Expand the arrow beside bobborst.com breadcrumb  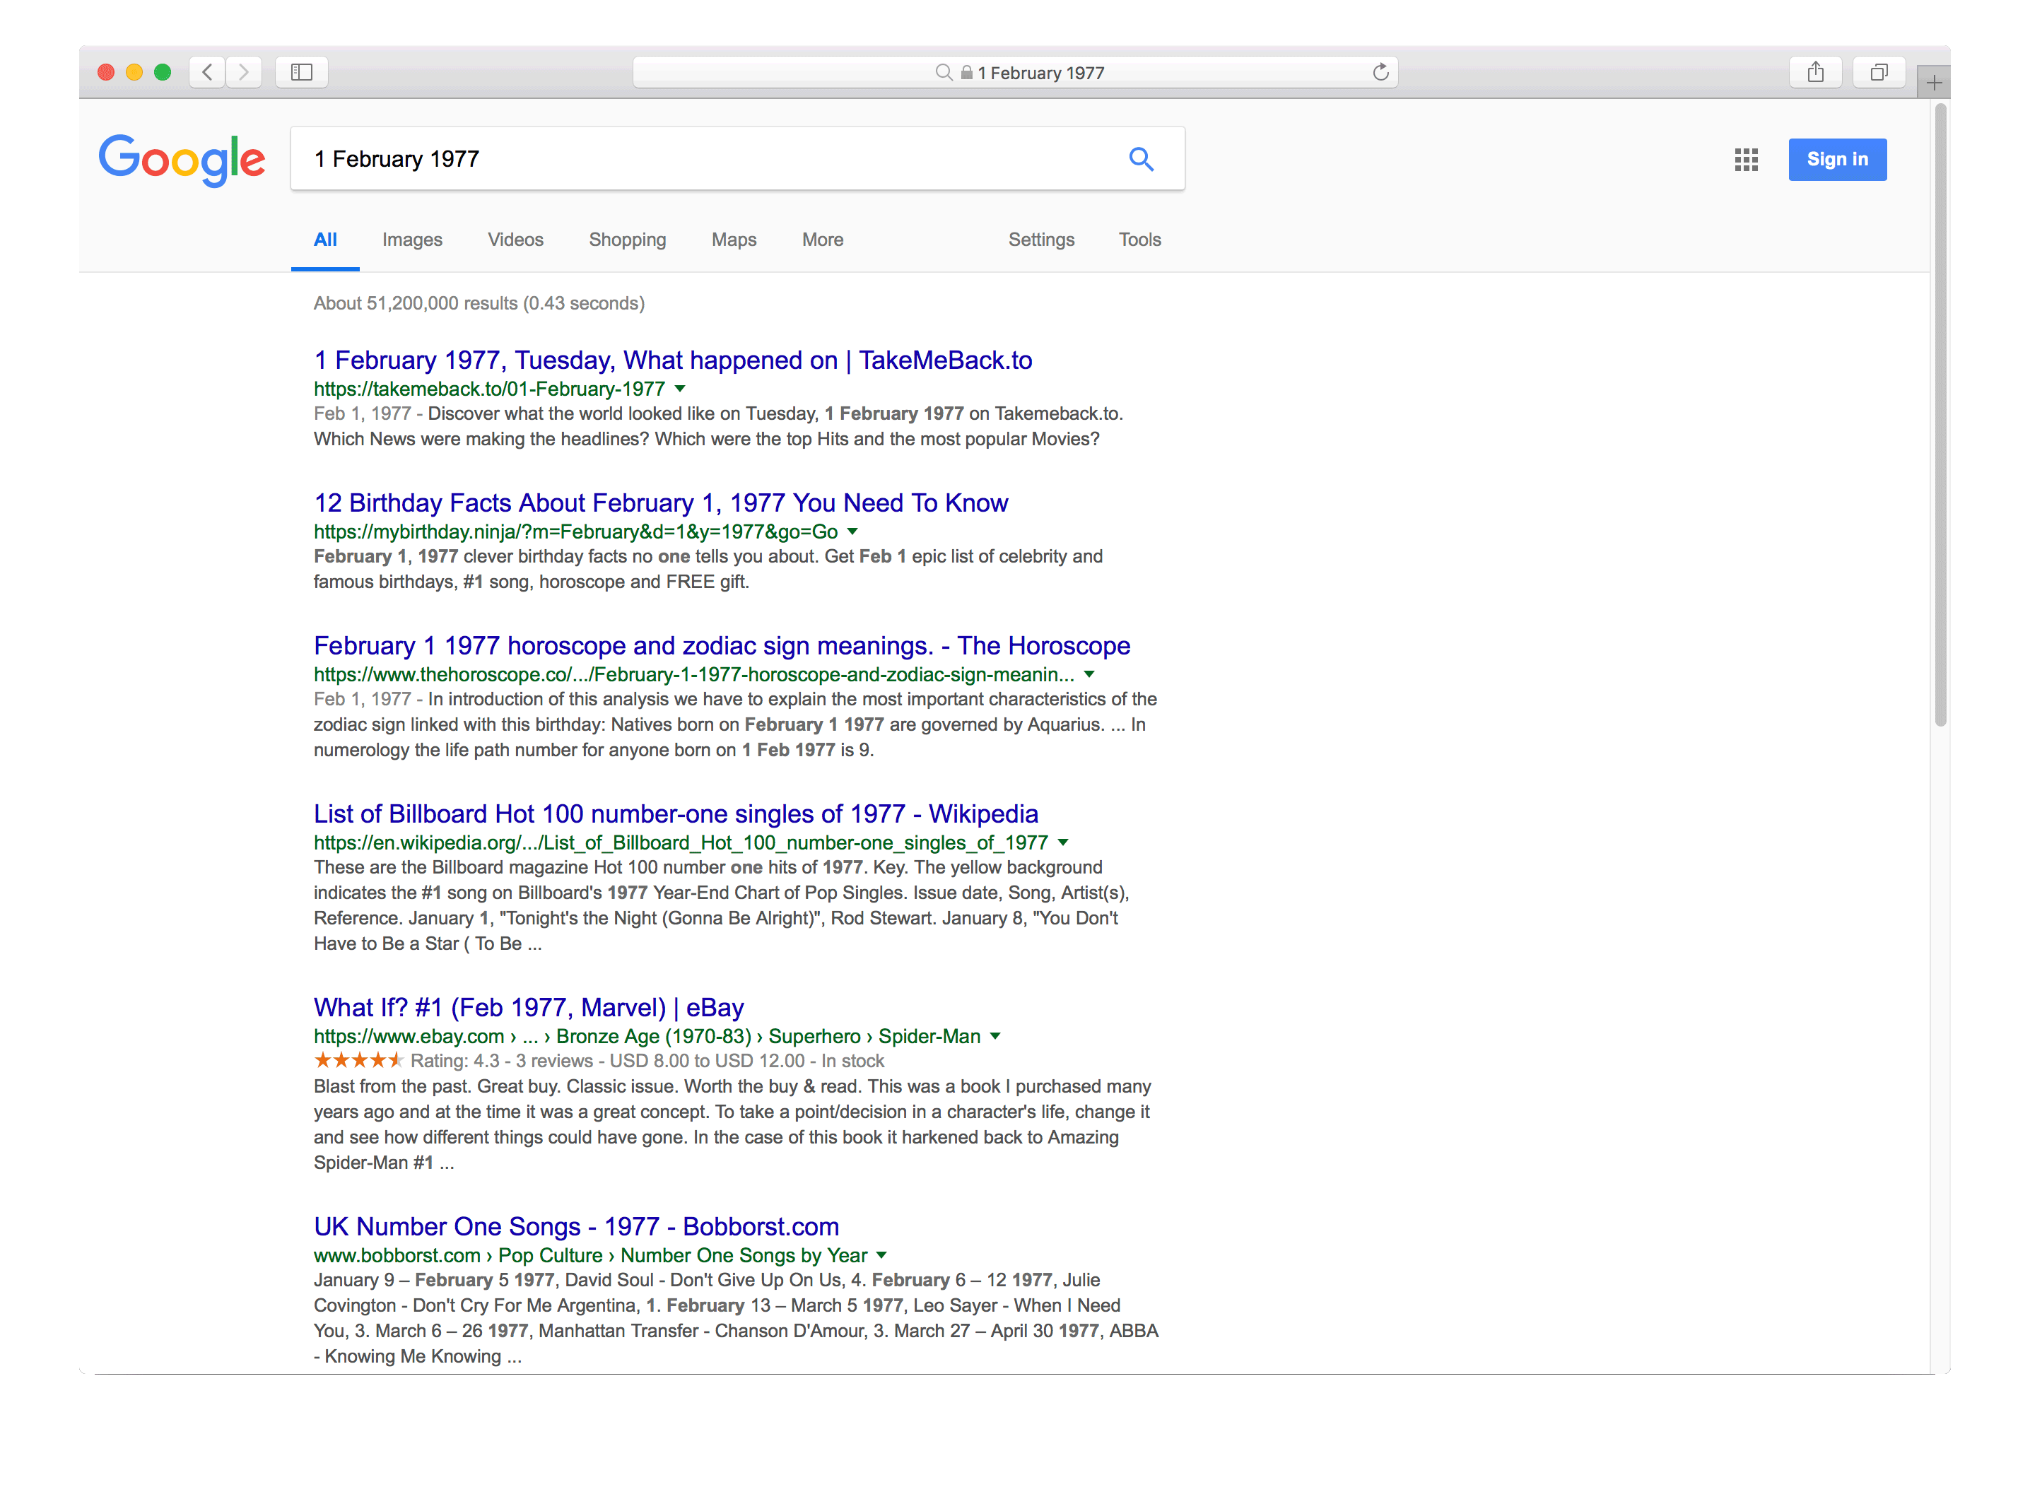881,1254
